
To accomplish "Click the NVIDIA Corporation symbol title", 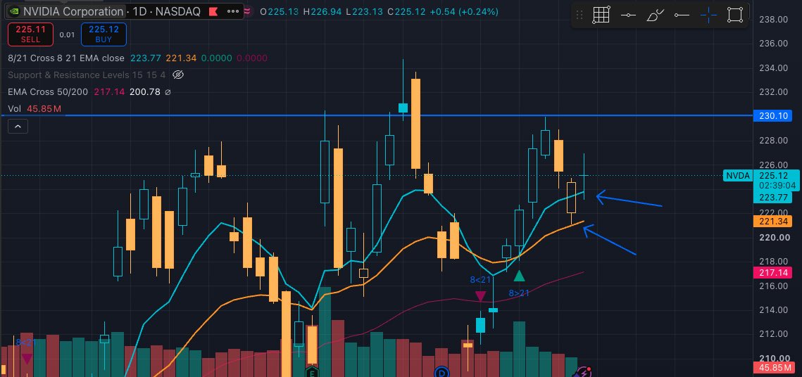I will (73, 11).
